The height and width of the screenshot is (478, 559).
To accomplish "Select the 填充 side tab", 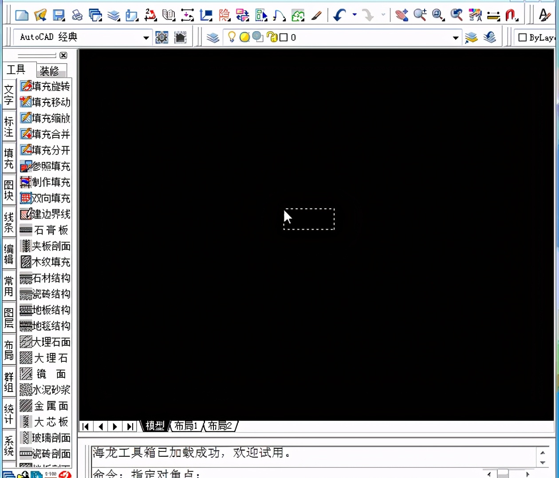I will point(9,158).
